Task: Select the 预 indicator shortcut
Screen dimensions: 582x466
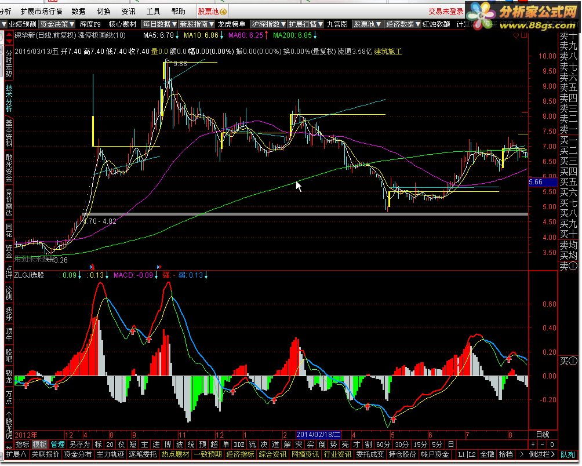Action: [203, 445]
